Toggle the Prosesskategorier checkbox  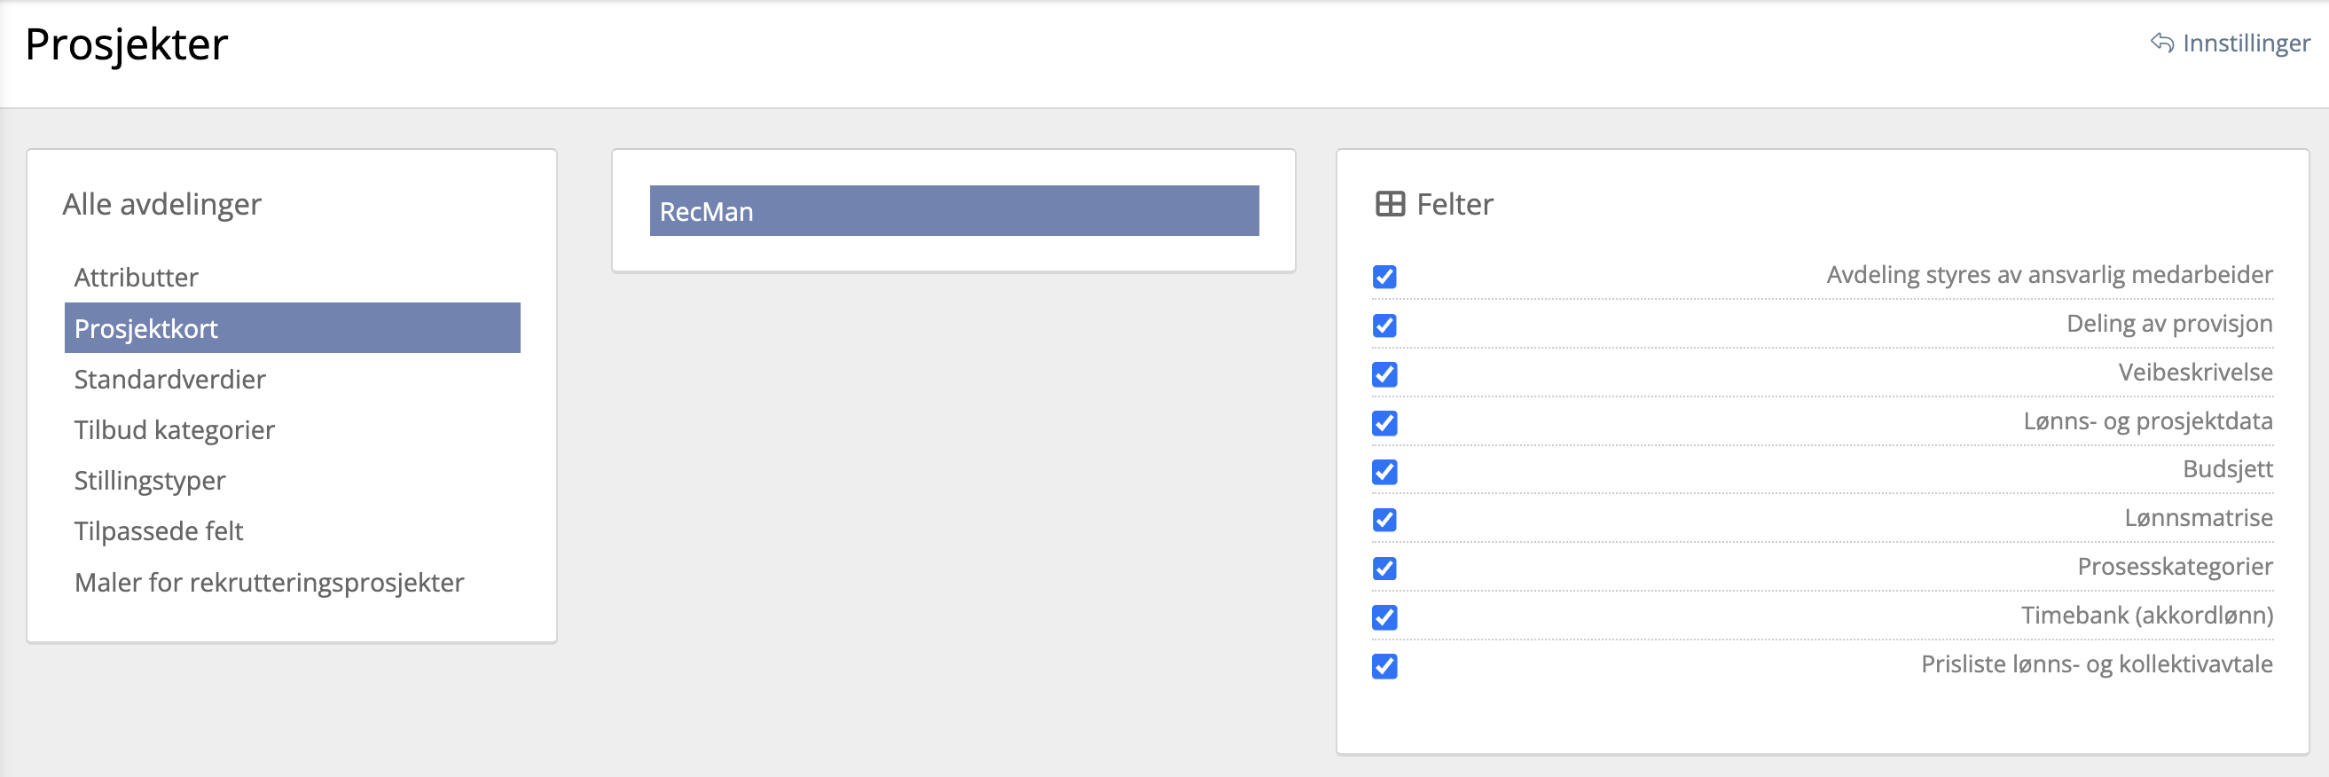coord(1384,569)
